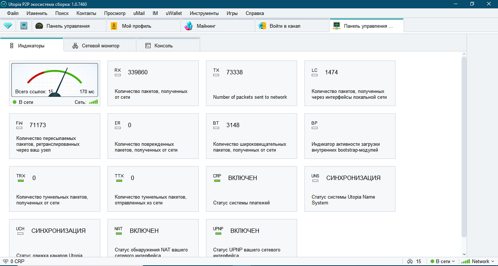Viewport: 498px width, 266px height.
Task: Click the green CRP indicator
Action: [217, 181]
